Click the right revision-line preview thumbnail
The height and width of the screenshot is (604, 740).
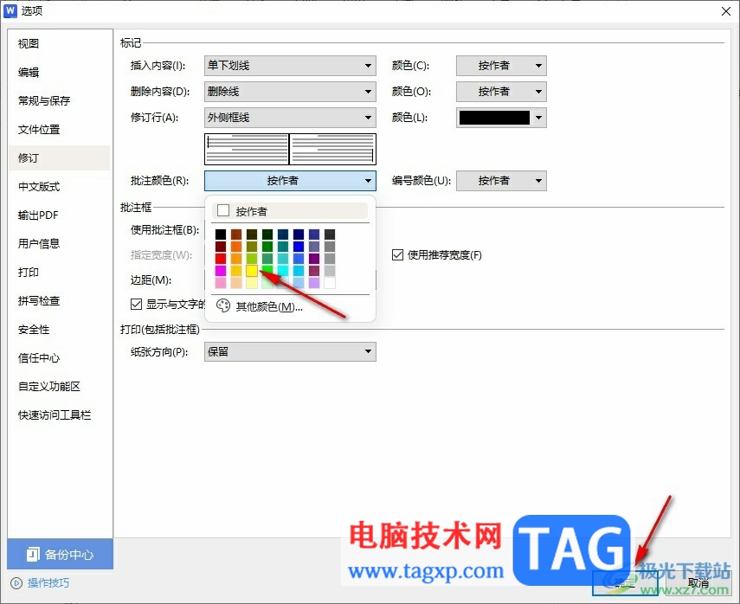point(332,149)
